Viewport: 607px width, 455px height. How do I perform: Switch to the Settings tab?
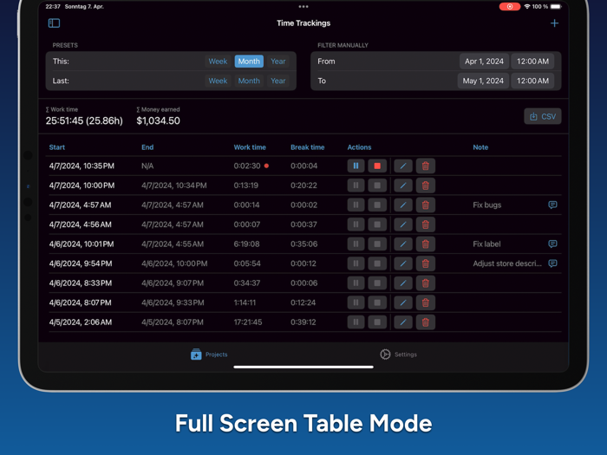click(x=398, y=354)
